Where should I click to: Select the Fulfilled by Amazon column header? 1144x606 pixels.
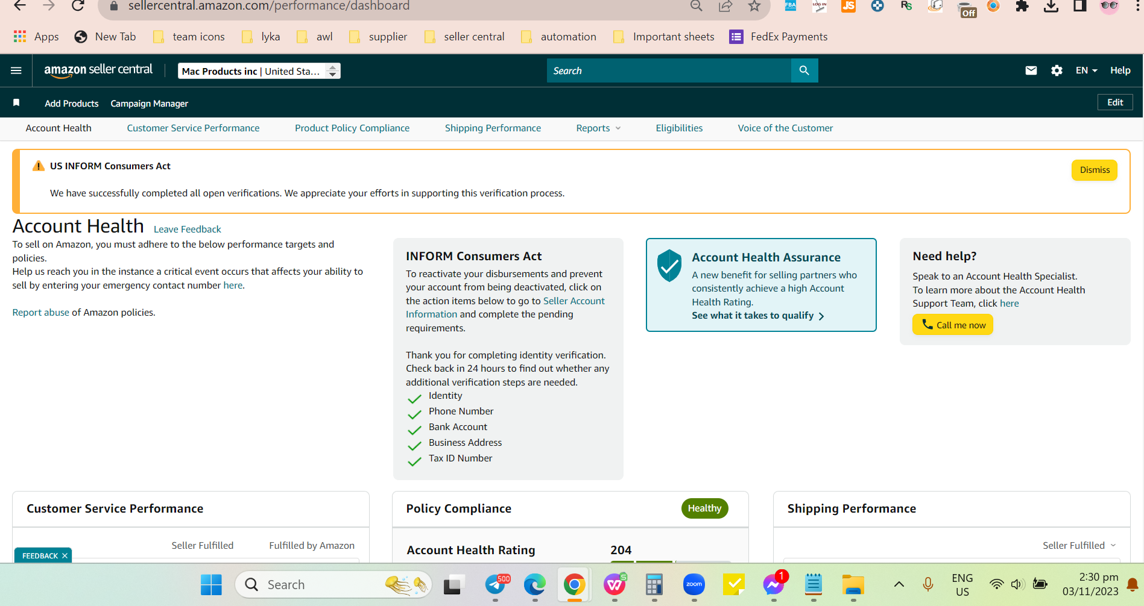[x=312, y=546]
